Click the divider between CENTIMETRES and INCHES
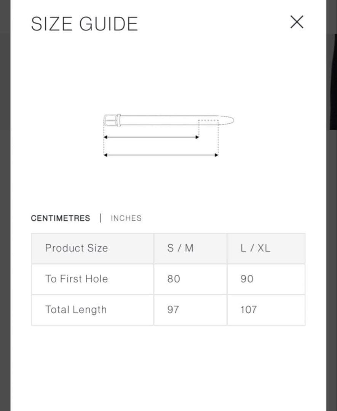Screen dimensions: 337x411 pos(101,218)
